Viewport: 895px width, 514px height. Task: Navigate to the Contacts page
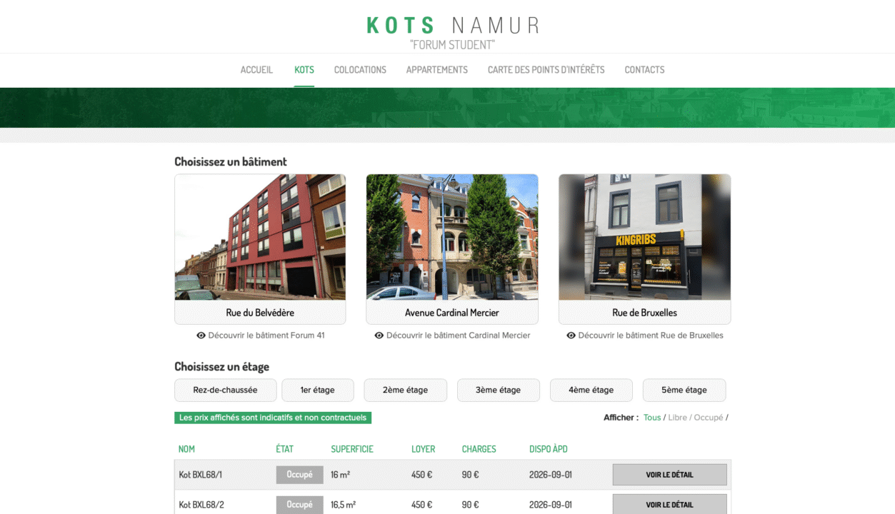(644, 70)
